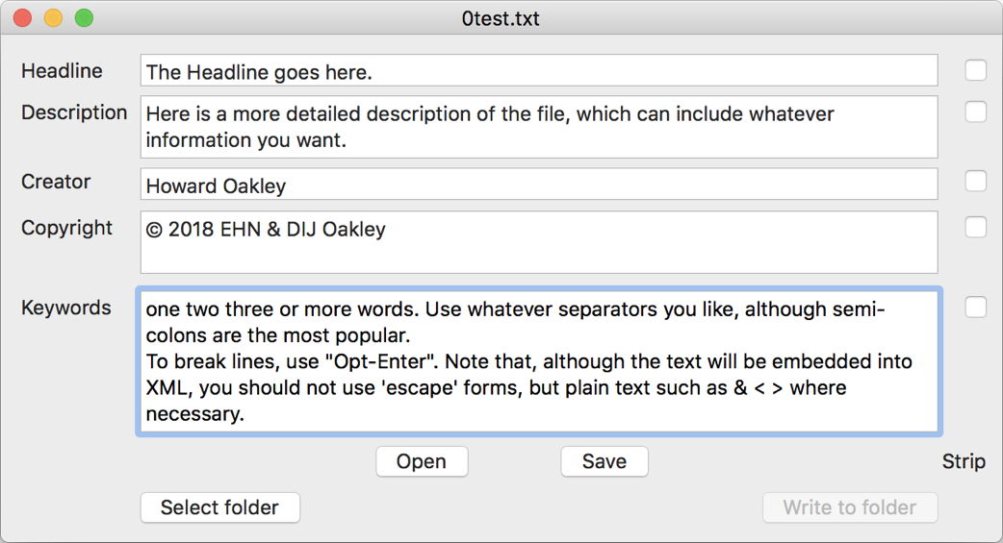Viewport: 1003px width, 543px height.
Task: Toggle the checkbox next to Creator
Action: coord(976,181)
